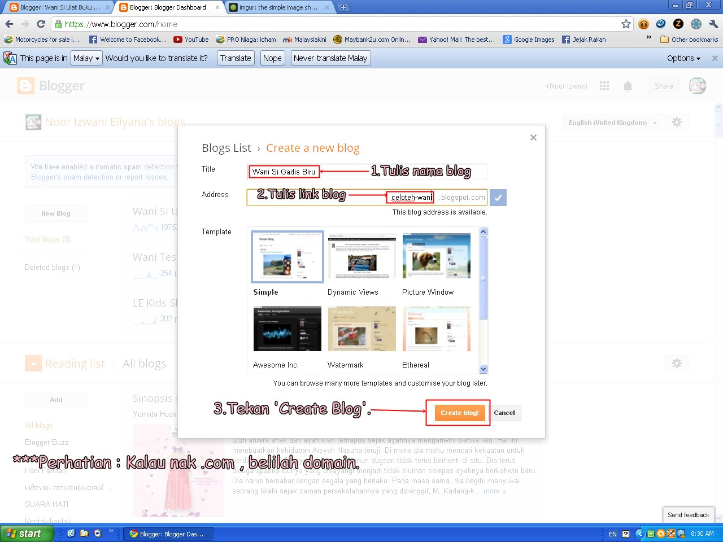Click the browser Forward arrow

tap(25, 24)
